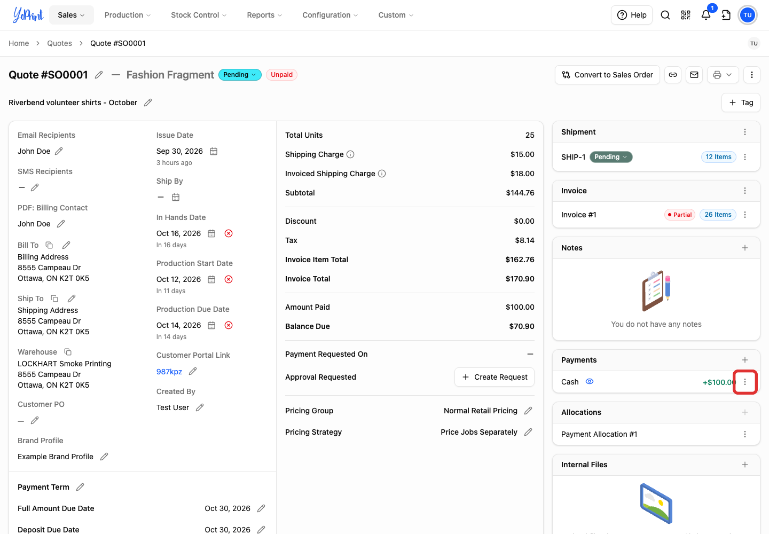The height and width of the screenshot is (534, 769).
Task: Clear the Production Due Date
Action: click(x=229, y=325)
